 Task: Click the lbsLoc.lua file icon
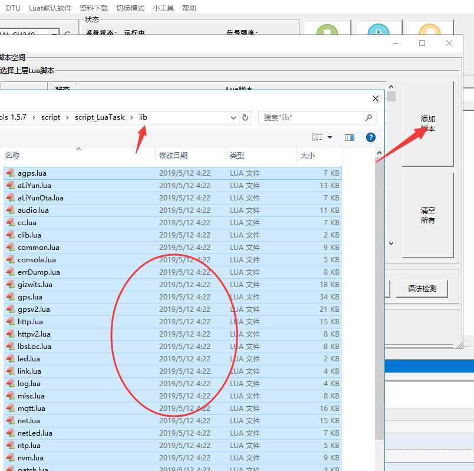click(10, 347)
